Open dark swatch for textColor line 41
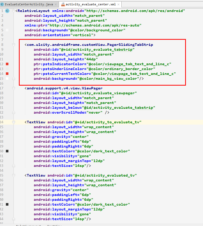Screen dimensions: 203x226 7,204
